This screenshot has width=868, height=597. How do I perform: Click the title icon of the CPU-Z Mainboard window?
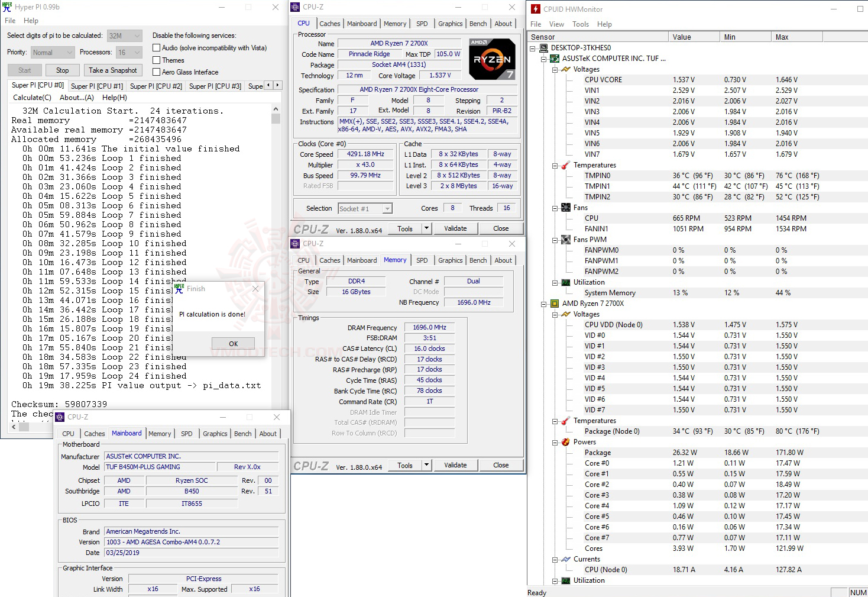point(60,417)
